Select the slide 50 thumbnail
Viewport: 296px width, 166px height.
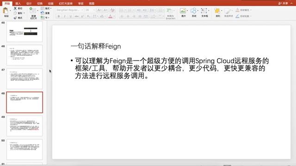(x=25, y=149)
